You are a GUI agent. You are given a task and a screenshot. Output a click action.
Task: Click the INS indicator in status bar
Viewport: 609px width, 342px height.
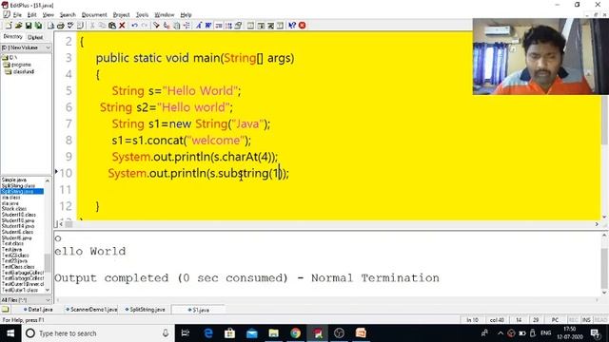[x=586, y=320]
